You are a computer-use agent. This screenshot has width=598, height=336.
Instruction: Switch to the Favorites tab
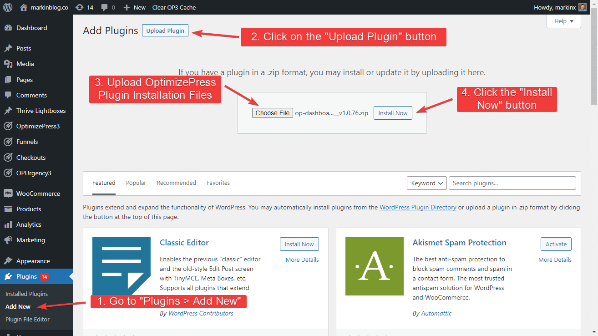(218, 183)
